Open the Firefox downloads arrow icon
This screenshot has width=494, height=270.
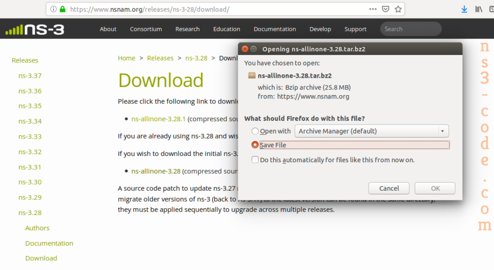[x=464, y=9]
